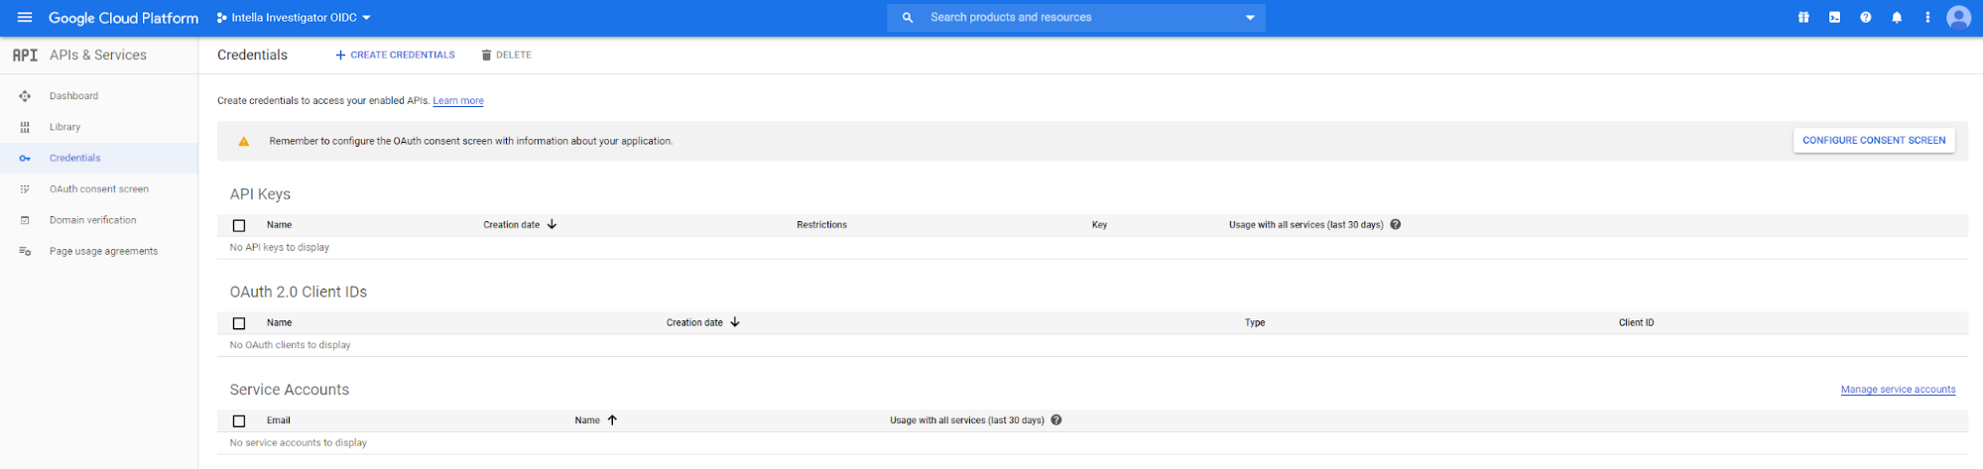Click the gift icon in top bar

tap(1803, 18)
